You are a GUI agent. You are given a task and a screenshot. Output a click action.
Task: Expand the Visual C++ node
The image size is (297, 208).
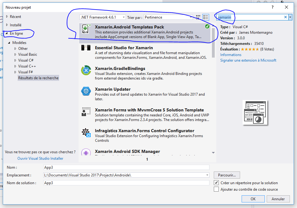click(15, 66)
